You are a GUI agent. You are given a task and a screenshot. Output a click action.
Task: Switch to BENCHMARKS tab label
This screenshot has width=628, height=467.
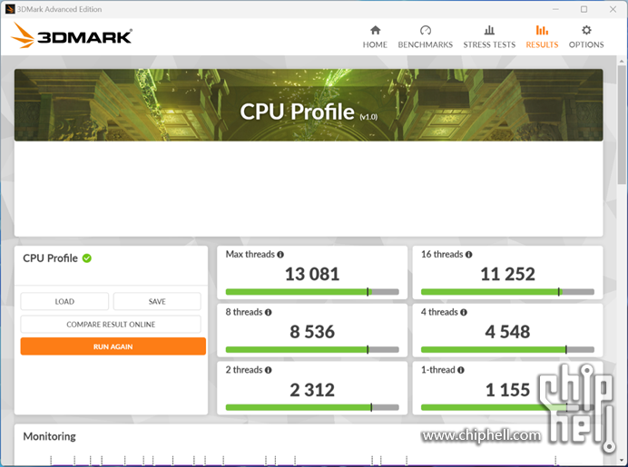click(x=426, y=44)
